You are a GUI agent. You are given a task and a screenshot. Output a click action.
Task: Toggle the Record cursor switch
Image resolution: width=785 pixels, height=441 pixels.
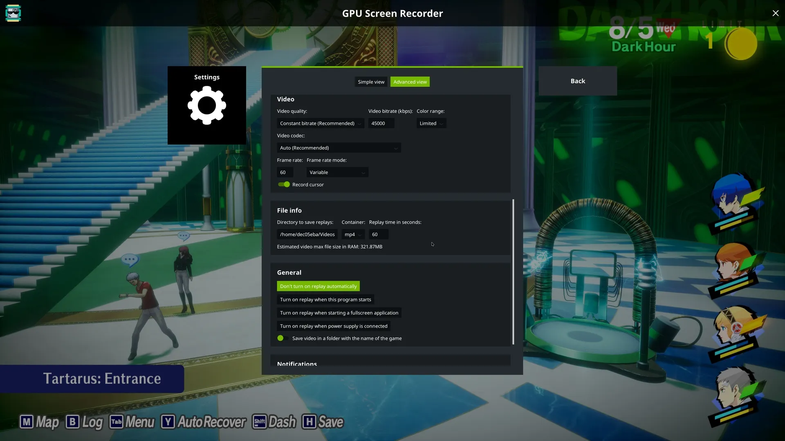(x=284, y=185)
